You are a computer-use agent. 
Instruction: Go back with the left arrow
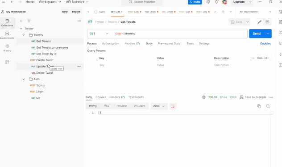pyautogui.click(x=12, y=2)
